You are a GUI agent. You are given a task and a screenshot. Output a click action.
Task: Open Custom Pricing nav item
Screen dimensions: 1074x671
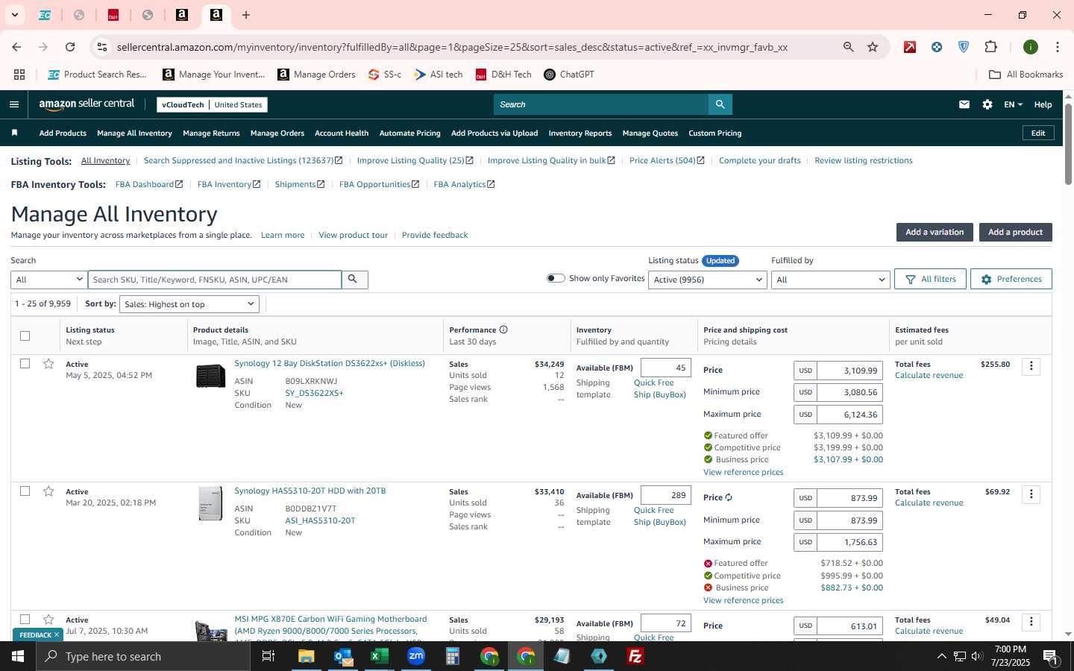coord(715,133)
